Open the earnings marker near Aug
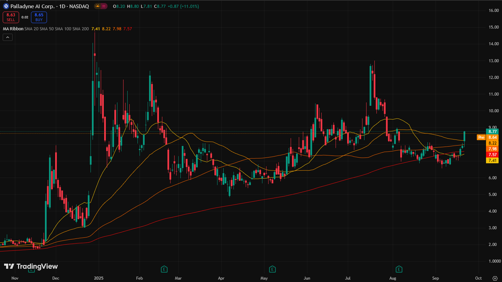Image resolution: width=502 pixels, height=282 pixels. tap(400, 268)
